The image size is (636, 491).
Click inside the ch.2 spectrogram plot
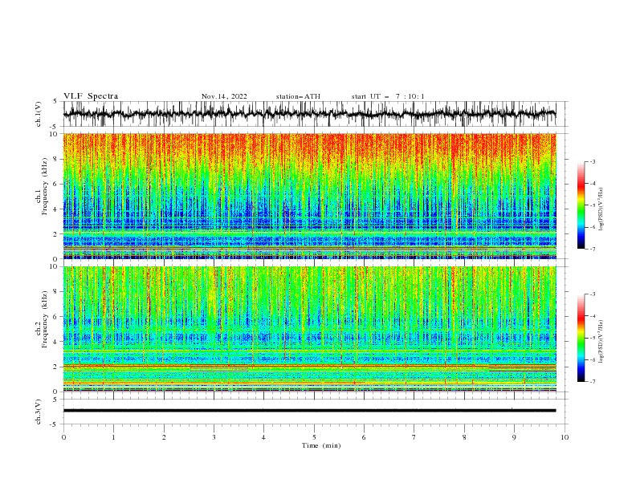(x=309, y=329)
